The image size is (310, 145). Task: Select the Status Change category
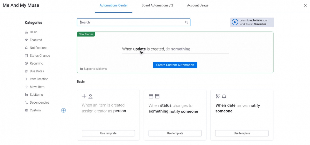(x=40, y=56)
